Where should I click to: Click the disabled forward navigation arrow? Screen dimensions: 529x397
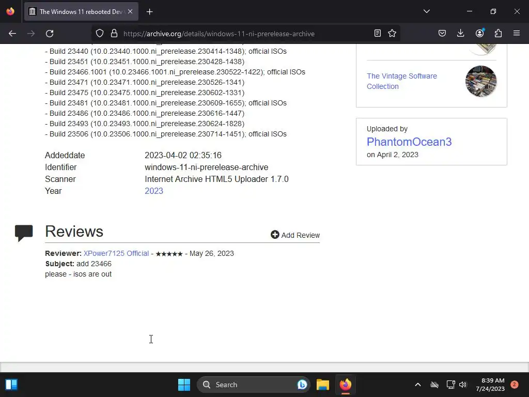coord(31,34)
